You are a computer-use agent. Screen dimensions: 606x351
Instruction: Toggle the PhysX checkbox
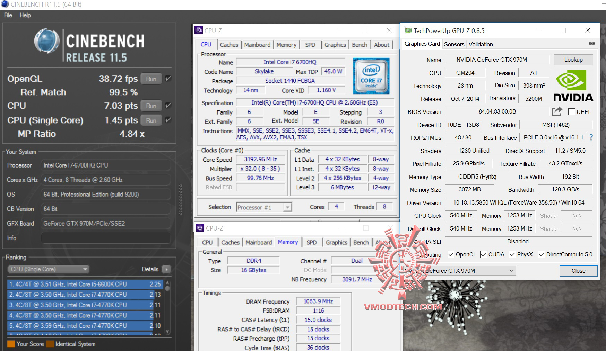pyautogui.click(x=512, y=254)
